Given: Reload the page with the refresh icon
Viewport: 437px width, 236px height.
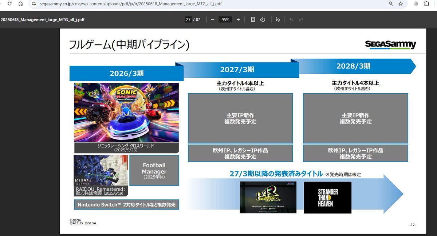Looking at the screenshot, I should point(9,4).
